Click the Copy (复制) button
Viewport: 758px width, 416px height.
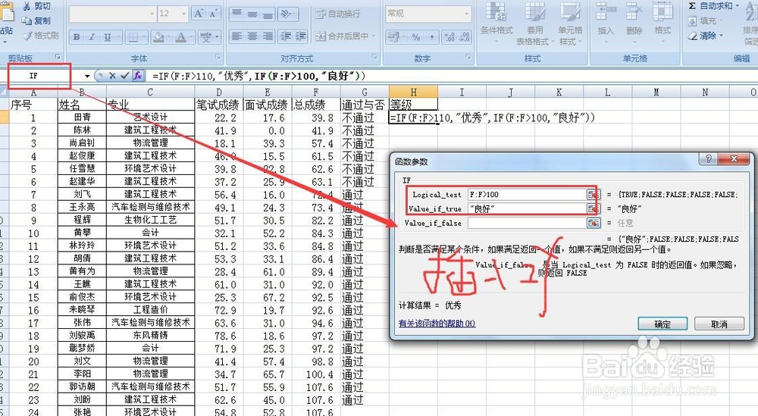pyautogui.click(x=36, y=20)
